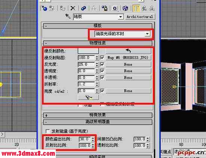
Task: Click the None map button for 半透明
Action: 128,78
